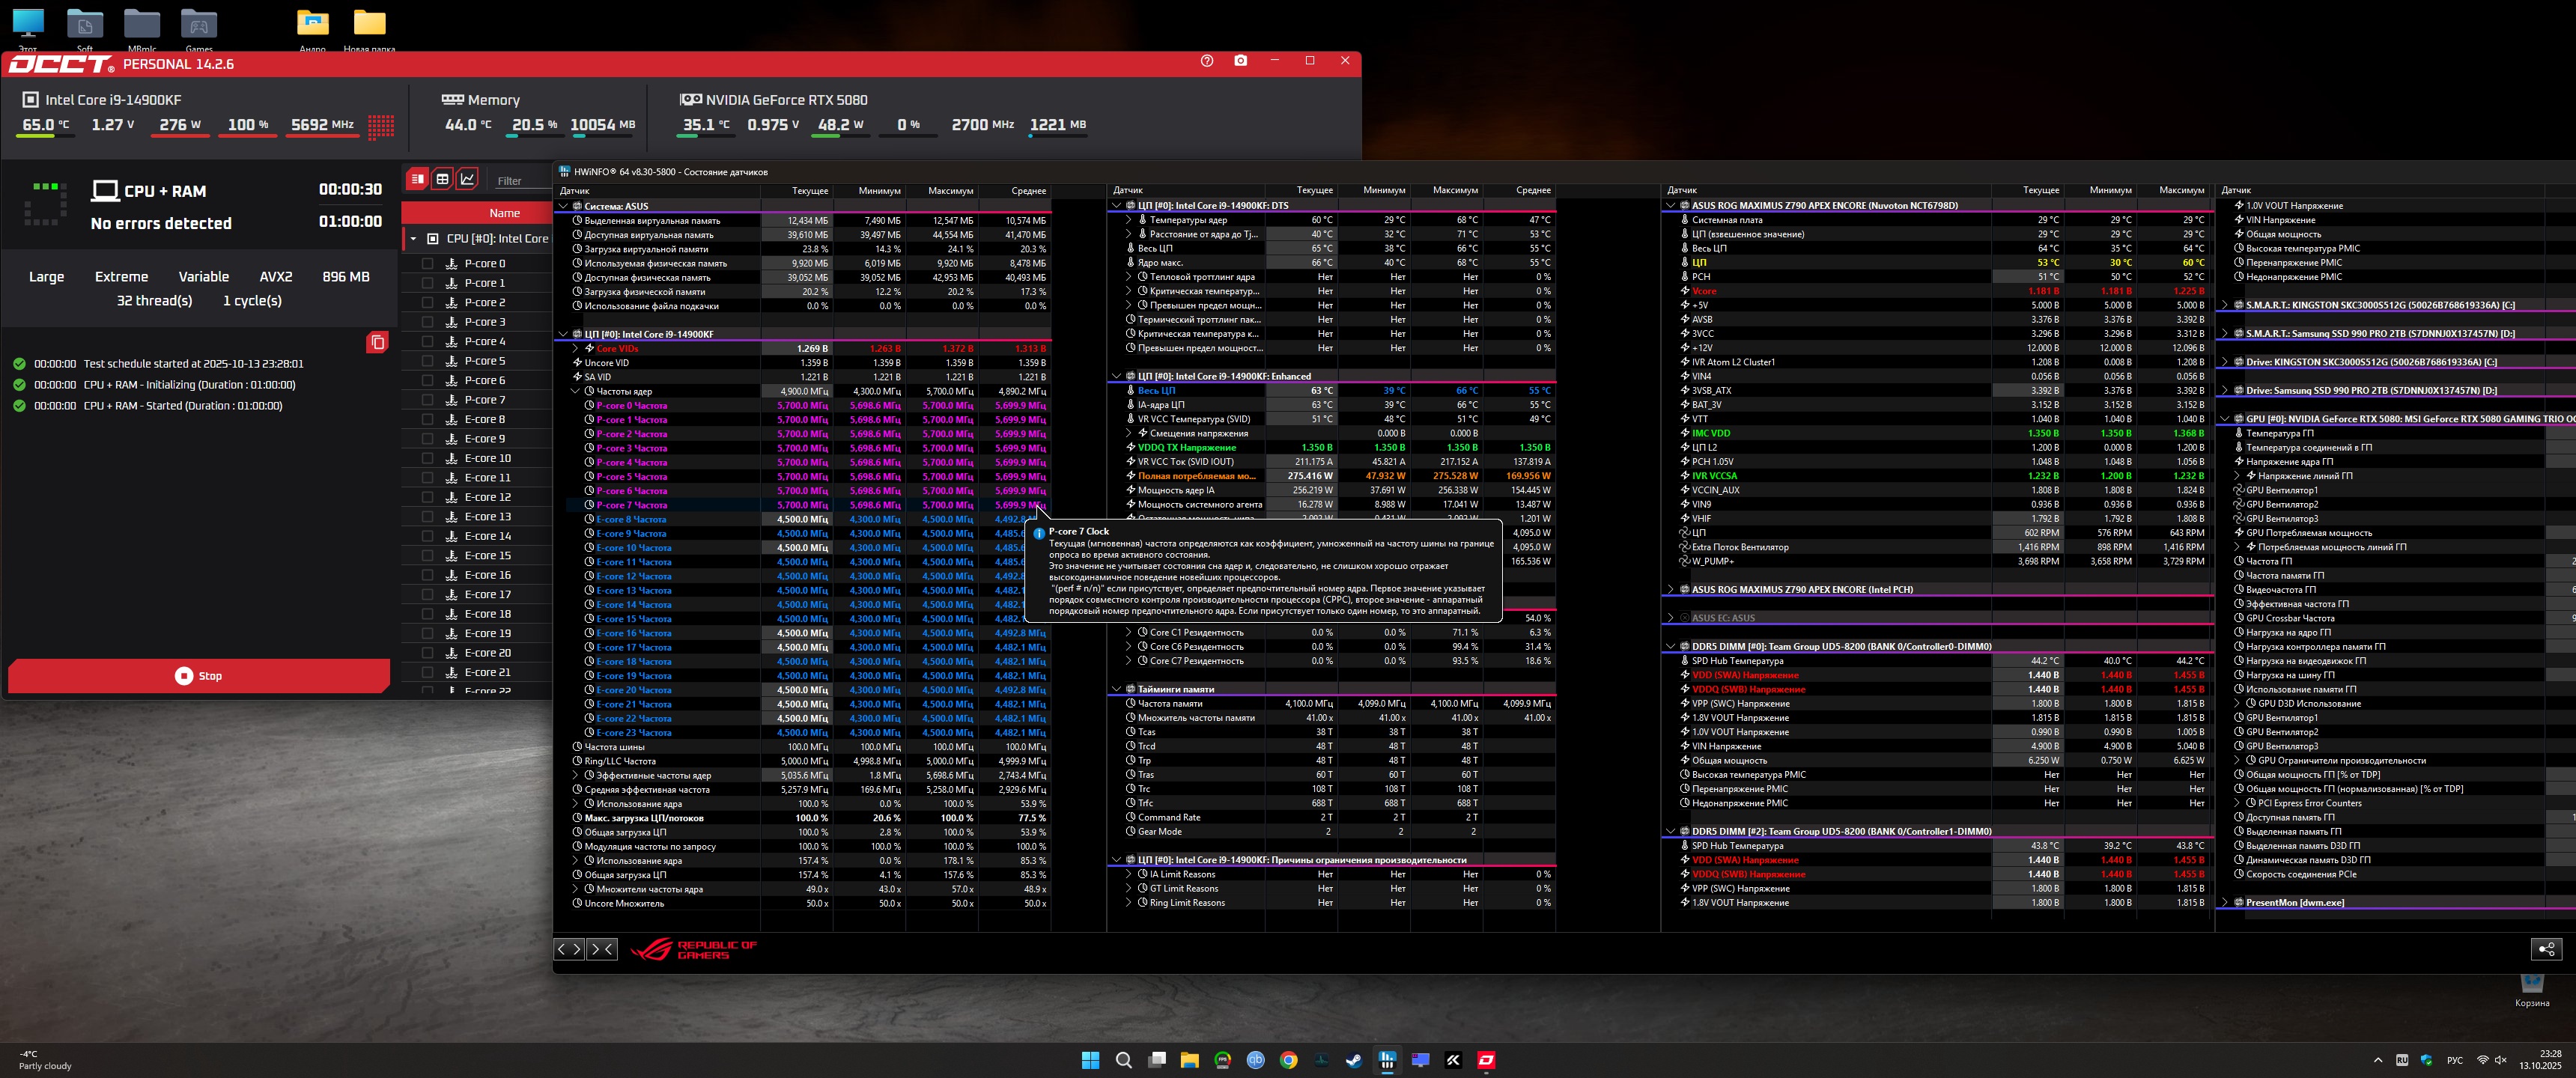Switch the OCCT monitoring to graph view
Image resolution: width=2576 pixels, height=1078 pixels.
(x=467, y=179)
